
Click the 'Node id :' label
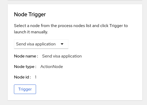pyautogui.click(x=22, y=77)
